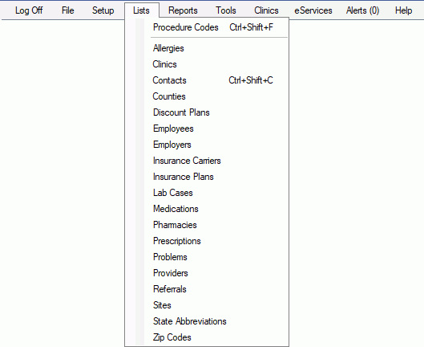
Task: Select Medications in the Lists menu
Action: 207,209
